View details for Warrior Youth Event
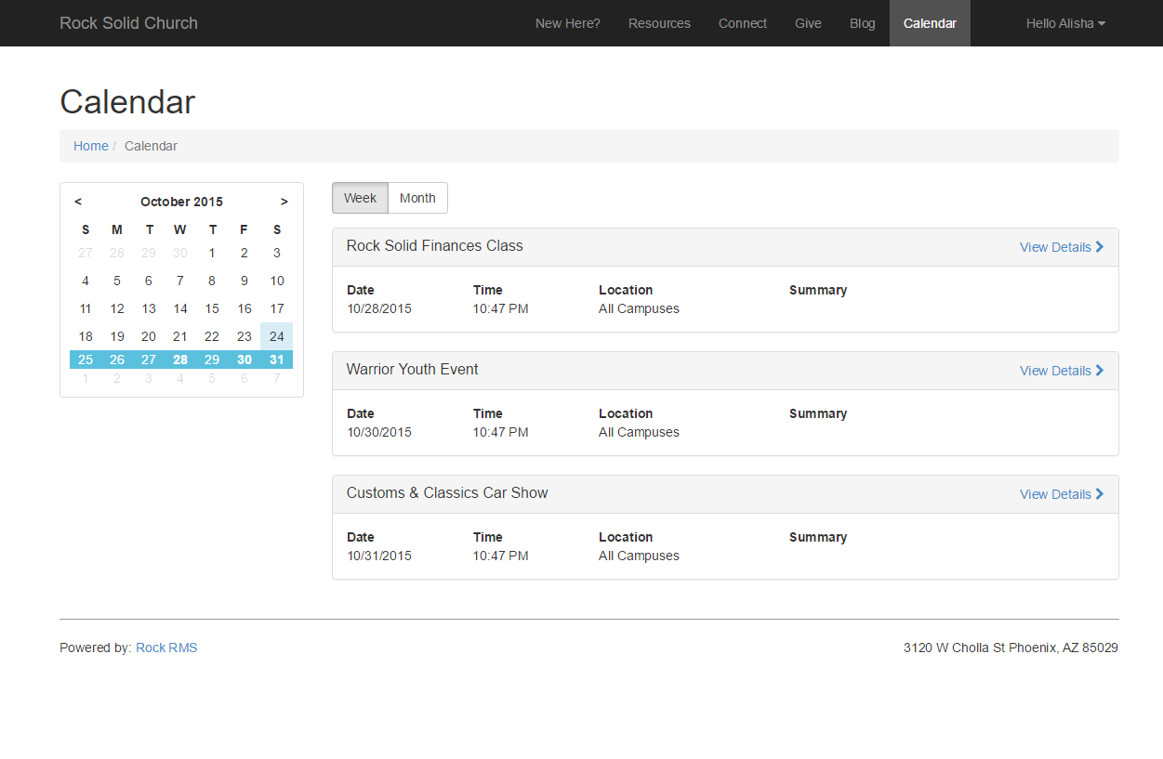This screenshot has width=1163, height=759. (1054, 371)
